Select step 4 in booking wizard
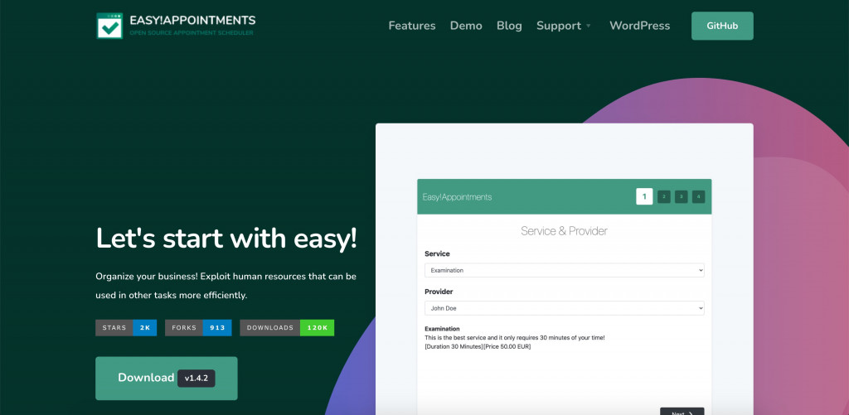 click(x=698, y=196)
